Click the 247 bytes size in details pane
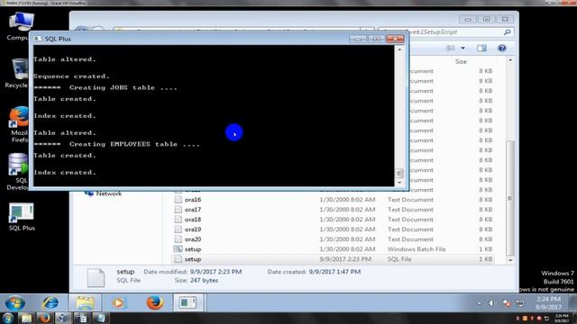 205,280
